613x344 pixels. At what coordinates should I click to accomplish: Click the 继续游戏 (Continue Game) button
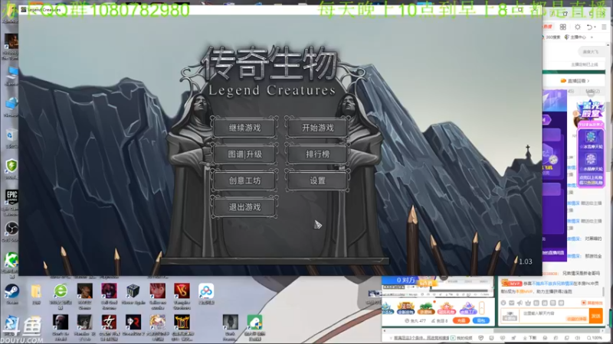click(x=244, y=128)
